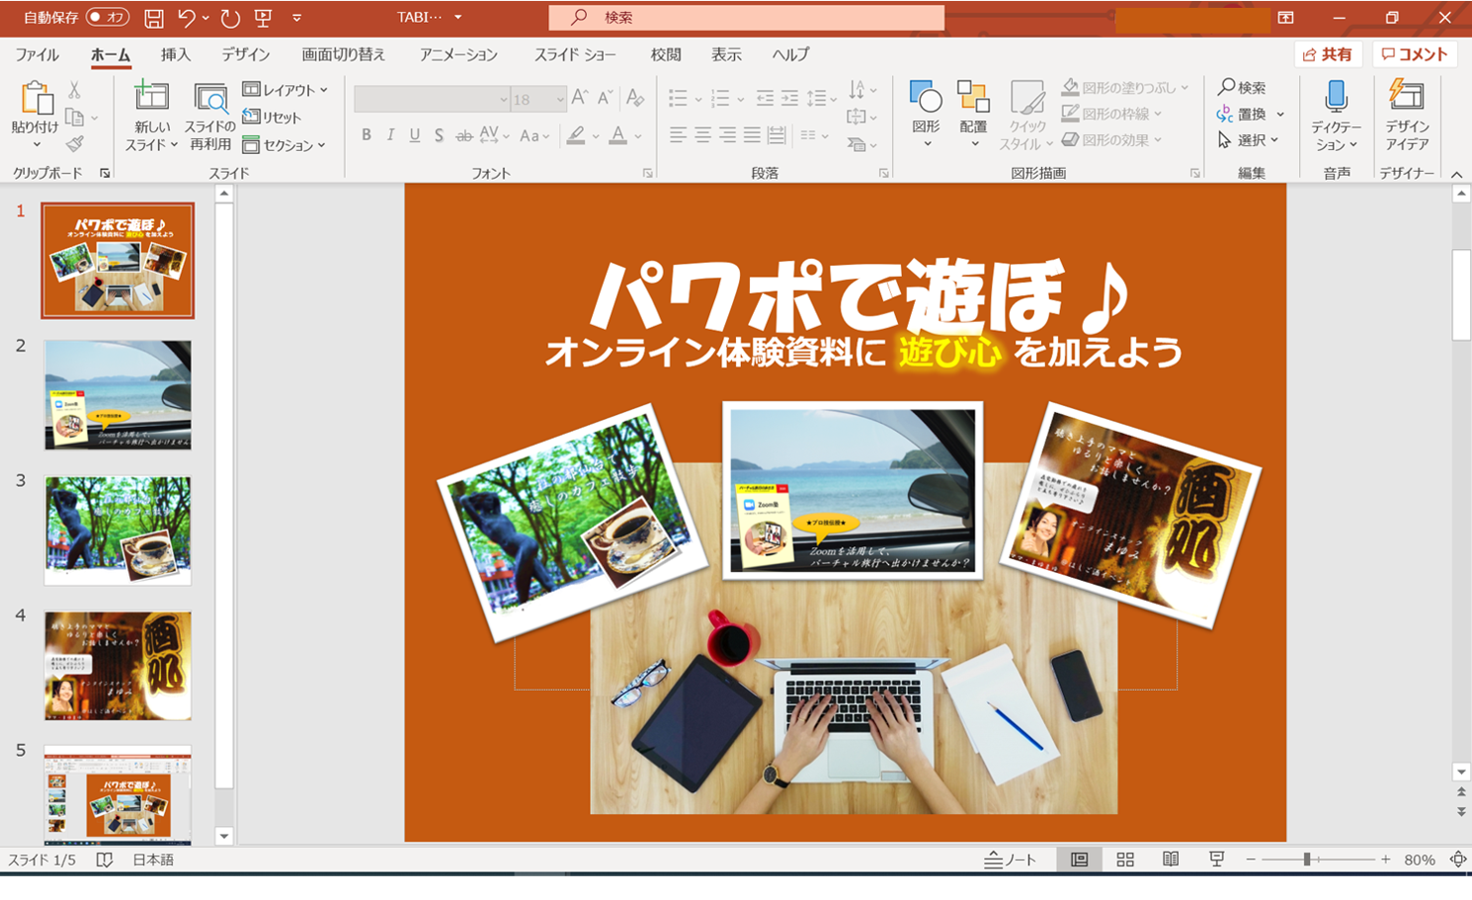Click the Share button
This screenshot has width=1472, height=900.
point(1328,54)
